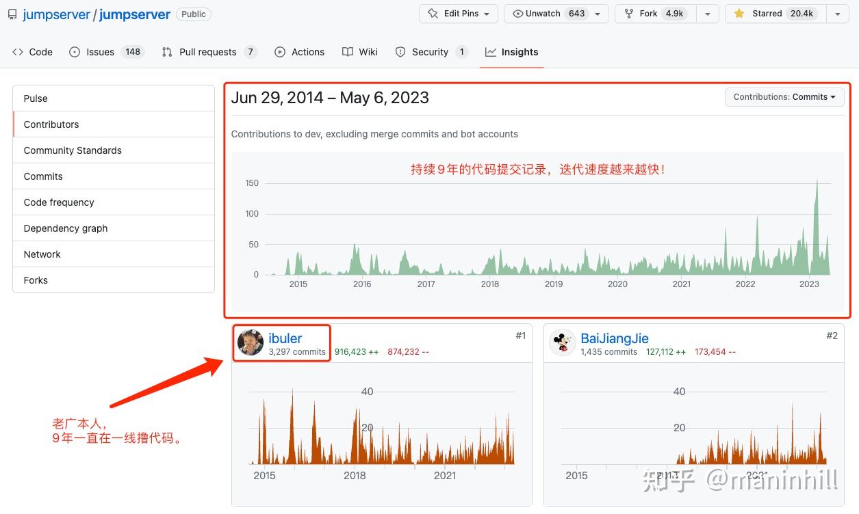Open the Contributions: Commits dropdown
859x514 pixels.
[x=784, y=96]
